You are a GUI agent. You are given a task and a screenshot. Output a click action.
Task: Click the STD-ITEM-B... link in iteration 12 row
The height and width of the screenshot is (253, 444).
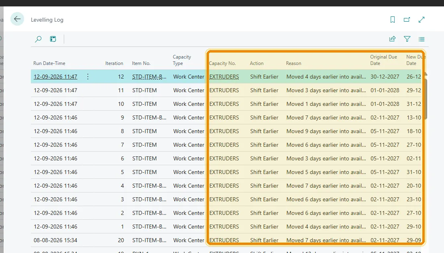tap(149, 77)
